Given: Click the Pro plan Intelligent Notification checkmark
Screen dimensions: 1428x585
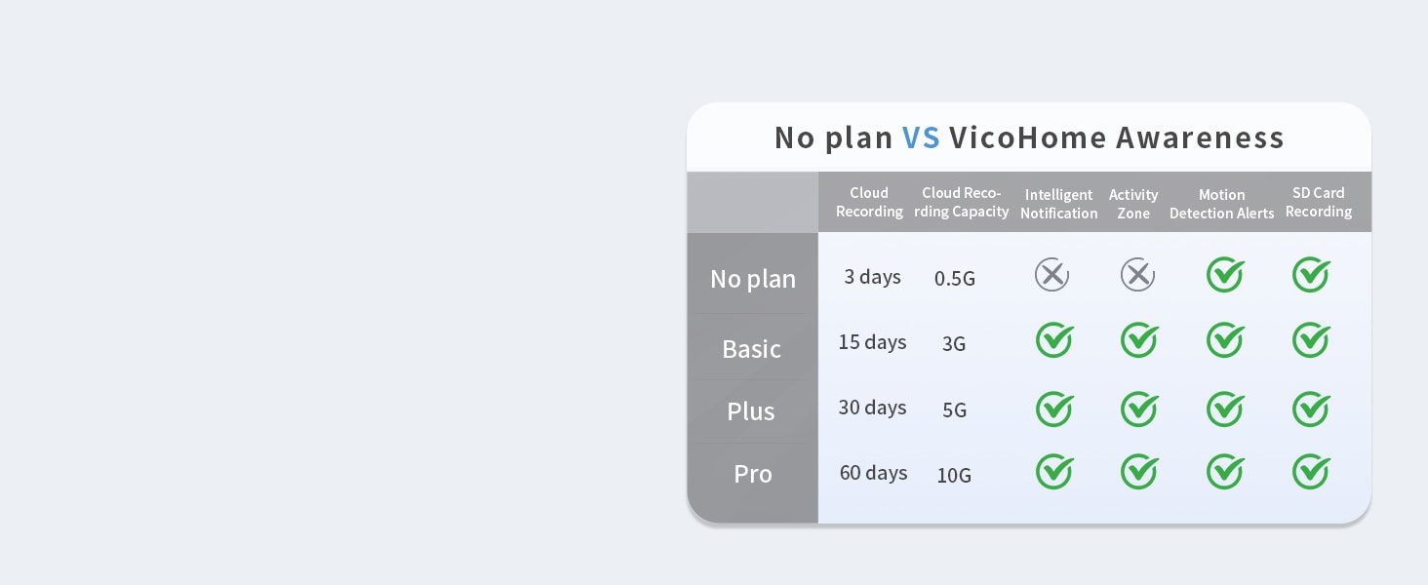Looking at the screenshot, I should tap(1054, 472).
